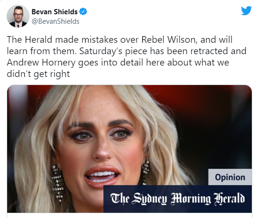Click the word 'Herald' in the tweet text
This screenshot has width=258, height=218.
point(39,40)
